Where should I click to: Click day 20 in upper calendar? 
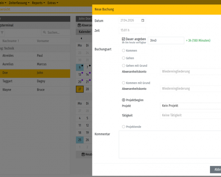pyautogui.click(x=80, y=82)
